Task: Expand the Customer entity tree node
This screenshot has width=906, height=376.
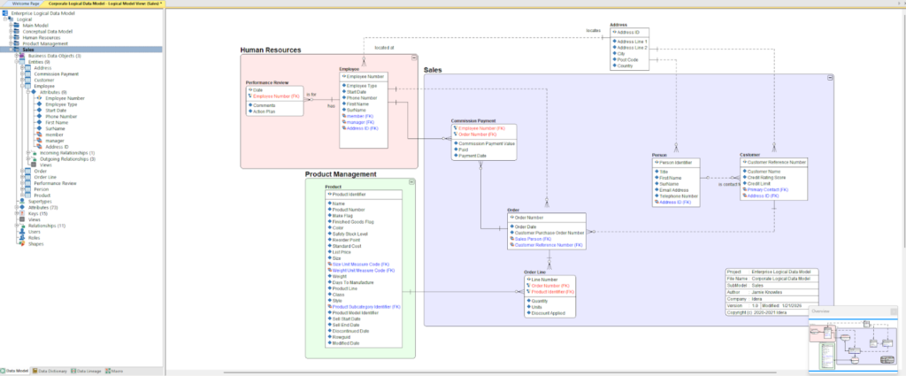Action: coord(21,81)
